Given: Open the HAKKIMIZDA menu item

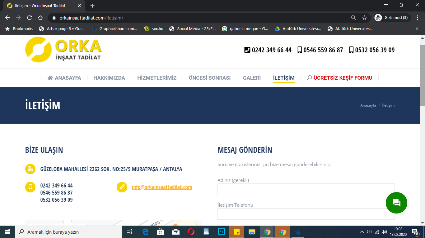Looking at the screenshot, I should point(109,78).
